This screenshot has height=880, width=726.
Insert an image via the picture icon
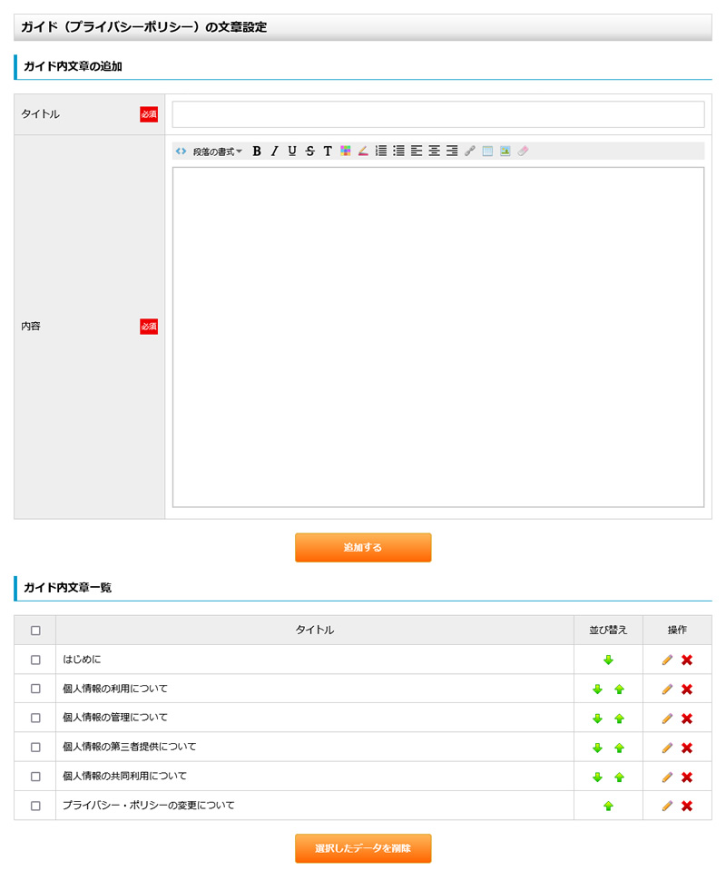tap(505, 152)
